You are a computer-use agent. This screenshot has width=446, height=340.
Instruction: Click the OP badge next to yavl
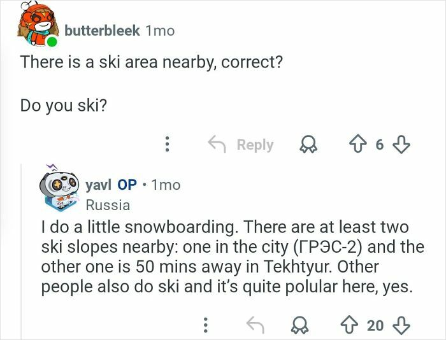click(x=127, y=185)
